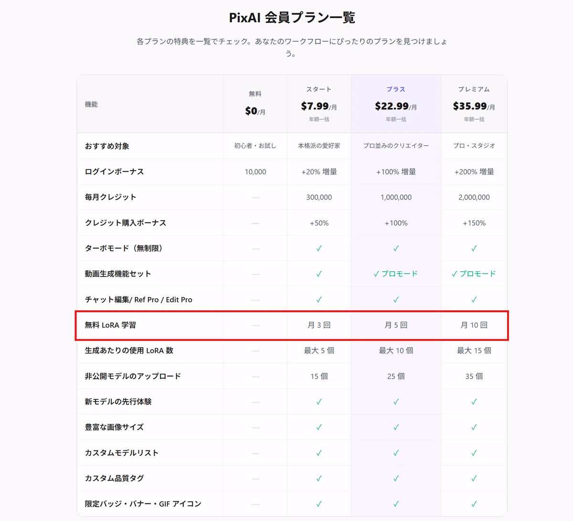Click カスタムモデルリスト checkmark under プラス
The width and height of the screenshot is (573, 521).
click(x=396, y=453)
